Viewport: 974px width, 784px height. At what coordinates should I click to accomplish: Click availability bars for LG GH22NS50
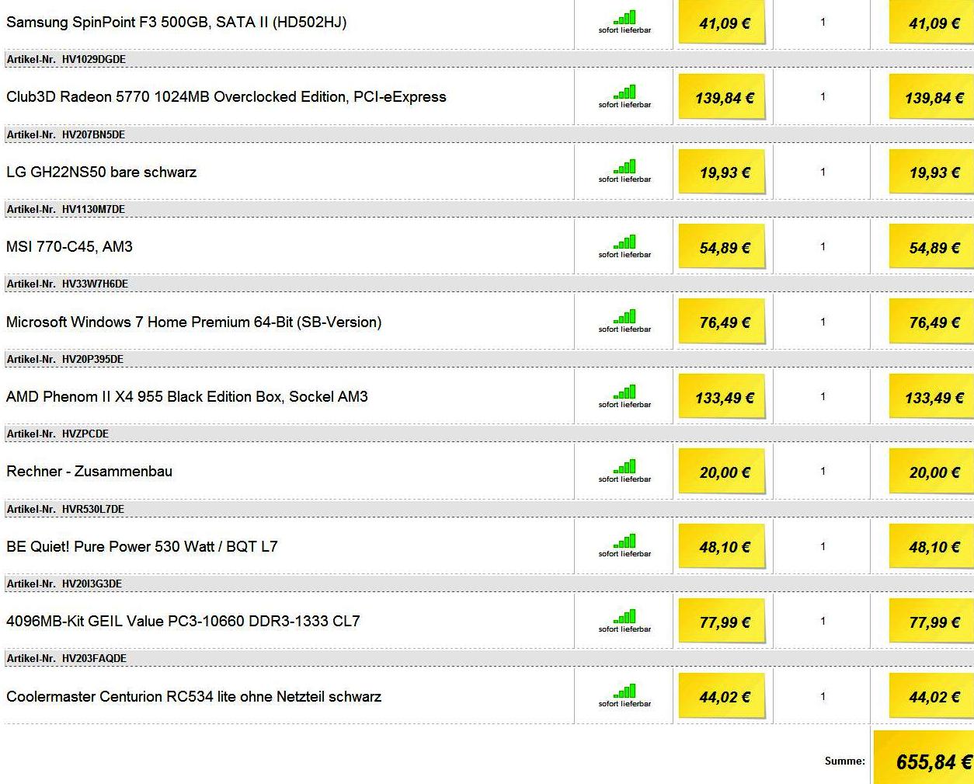(624, 166)
